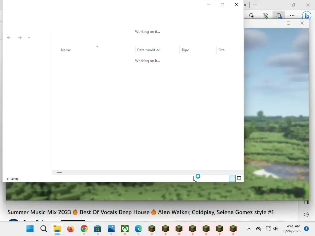This screenshot has height=236, width=315.
Task: Click the sort direction chevron above Name
Action: [97, 47]
